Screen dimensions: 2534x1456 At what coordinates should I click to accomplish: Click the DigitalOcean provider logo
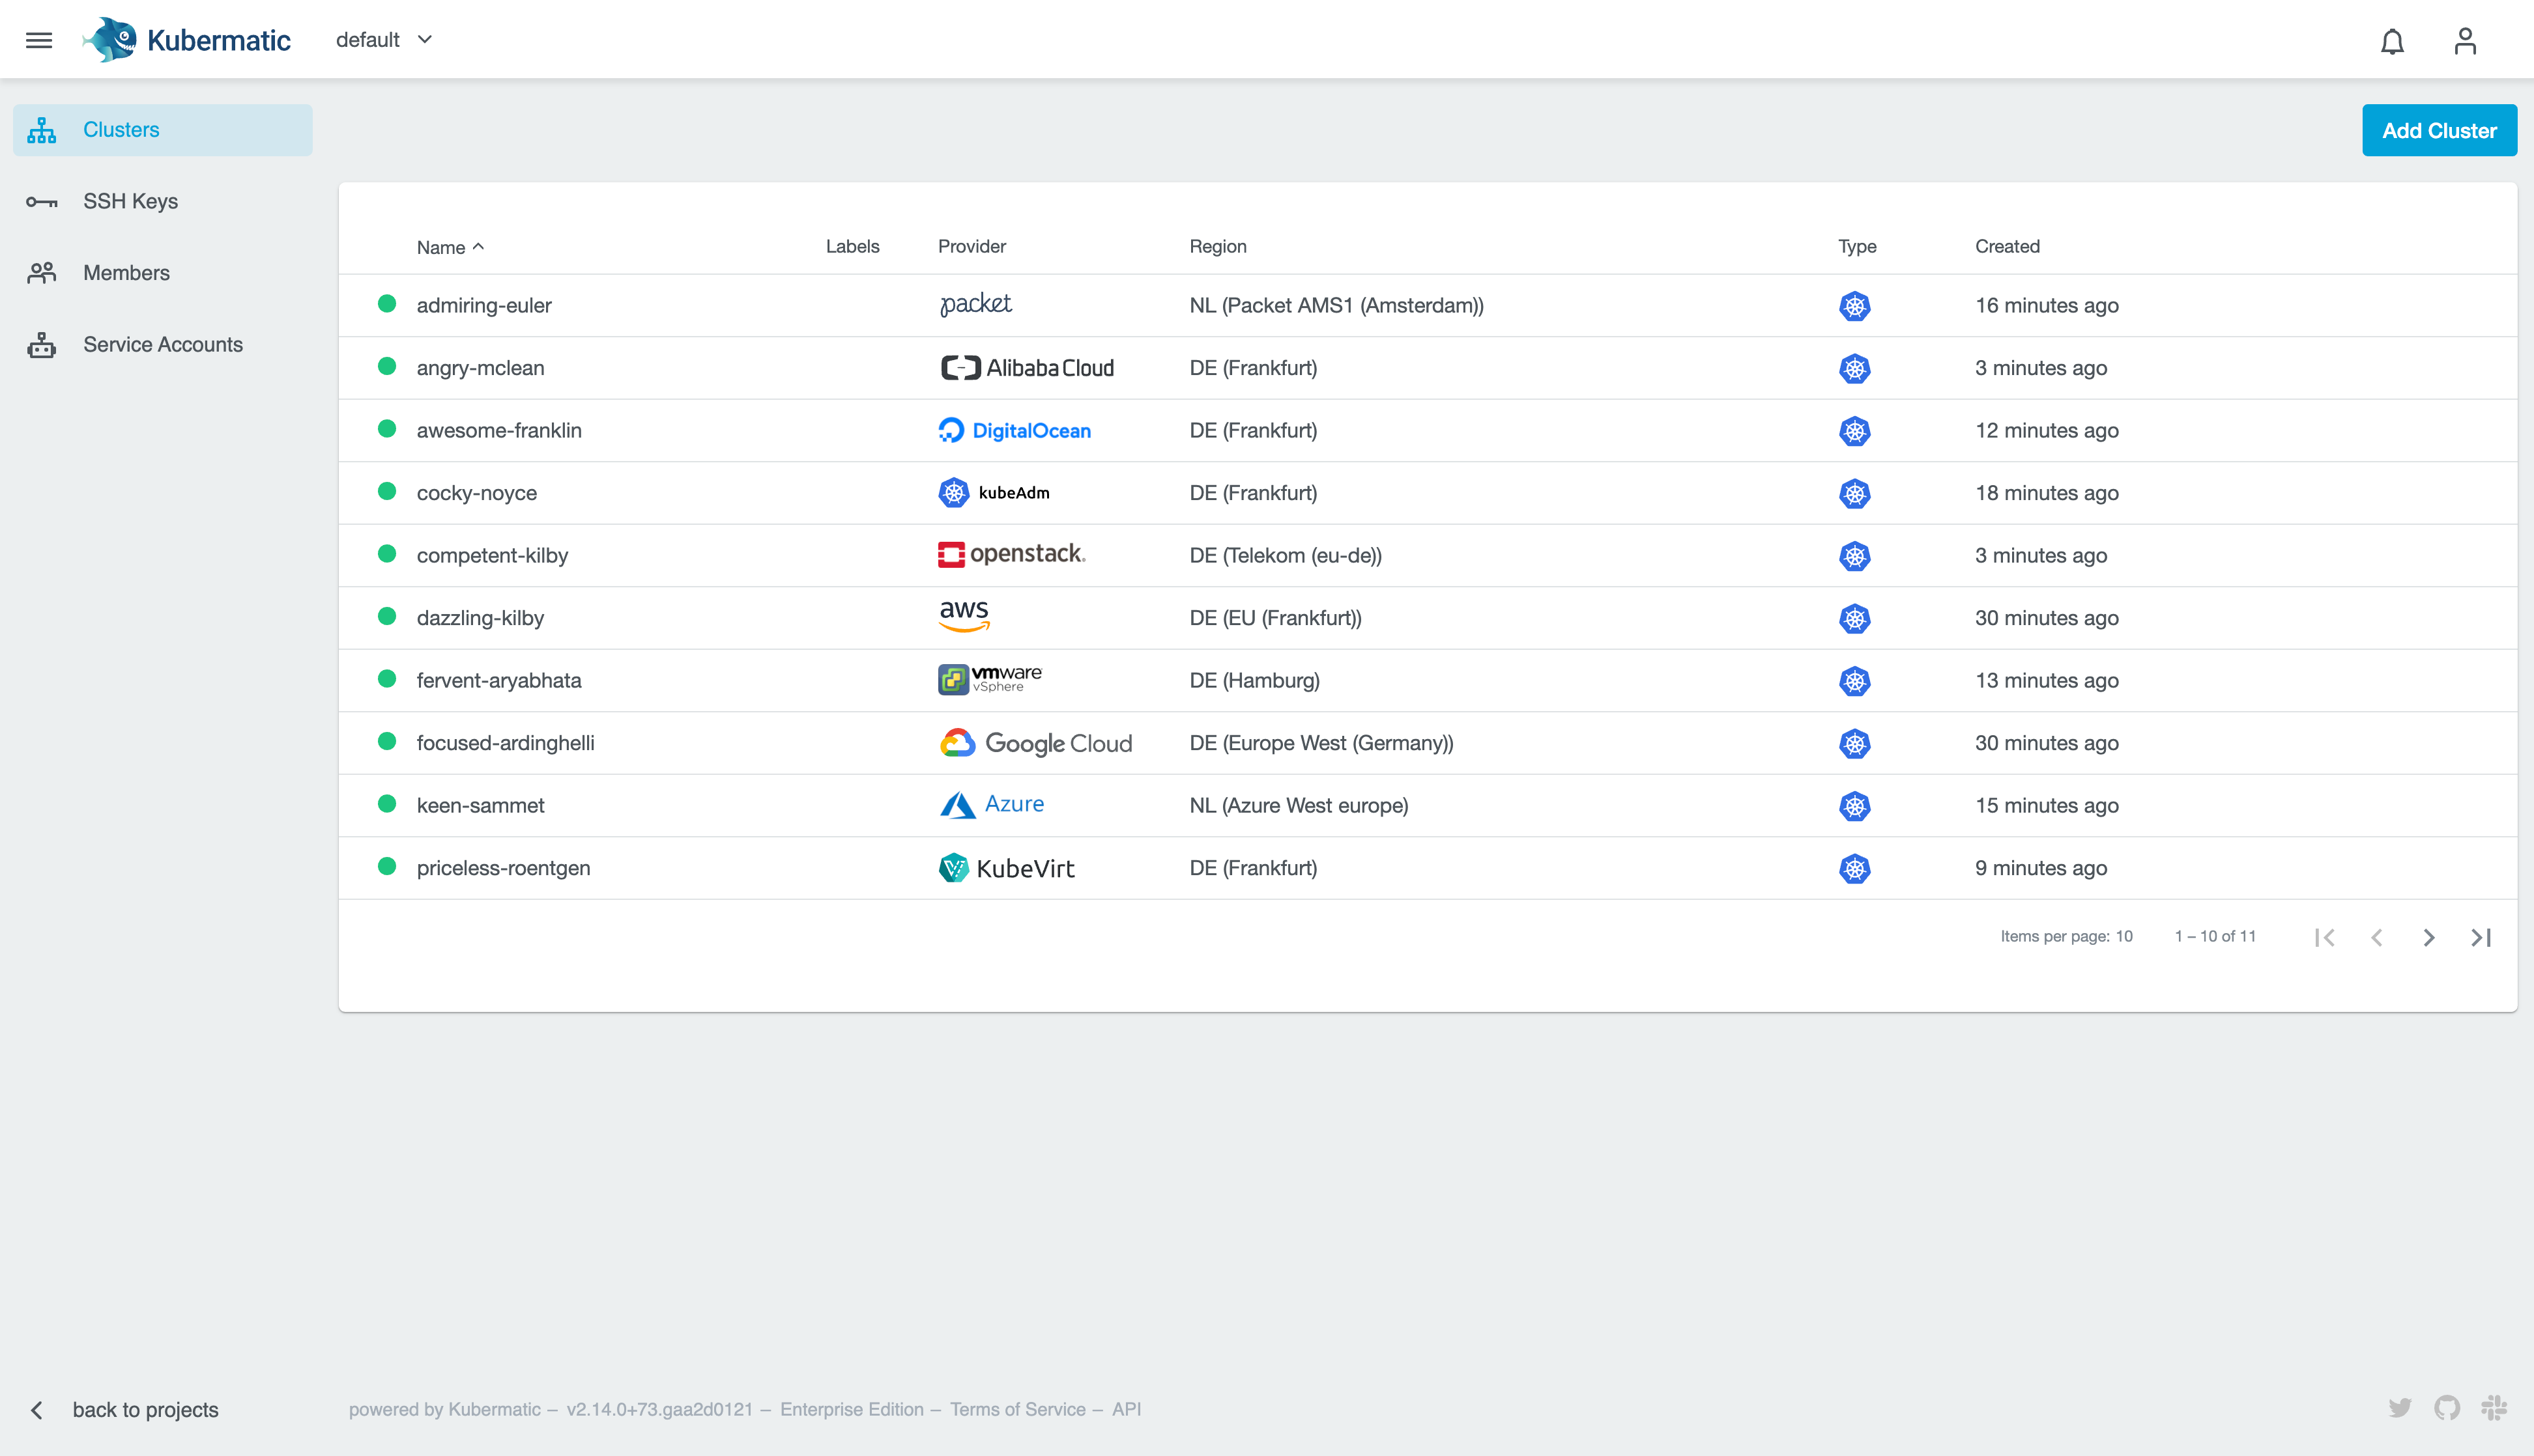(1015, 431)
